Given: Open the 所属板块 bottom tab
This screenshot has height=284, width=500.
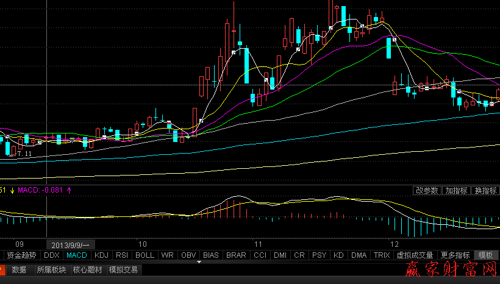Looking at the screenshot, I should (x=51, y=269).
